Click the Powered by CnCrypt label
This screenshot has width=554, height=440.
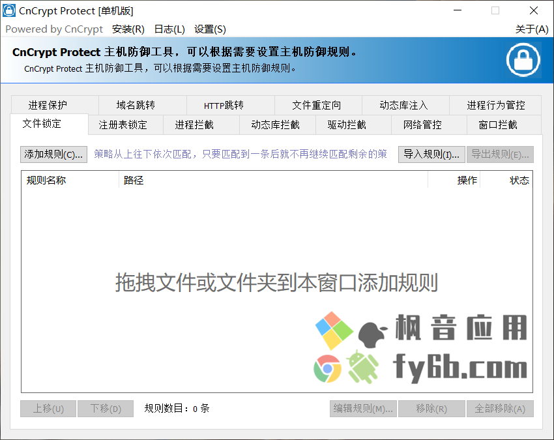pyautogui.click(x=54, y=29)
